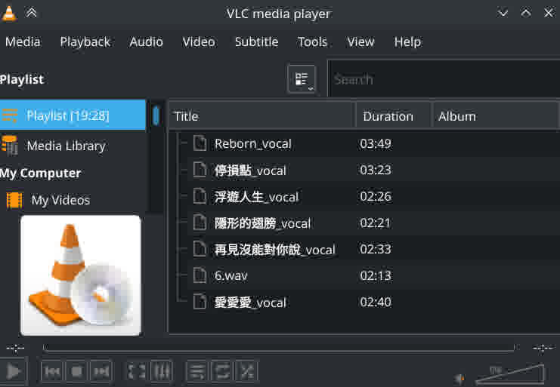
Task: Click the VLC cone icon in title bar
Action: (x=9, y=14)
